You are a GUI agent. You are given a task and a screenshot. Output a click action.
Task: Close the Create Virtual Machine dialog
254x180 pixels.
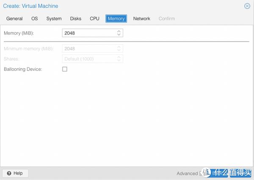point(247,6)
